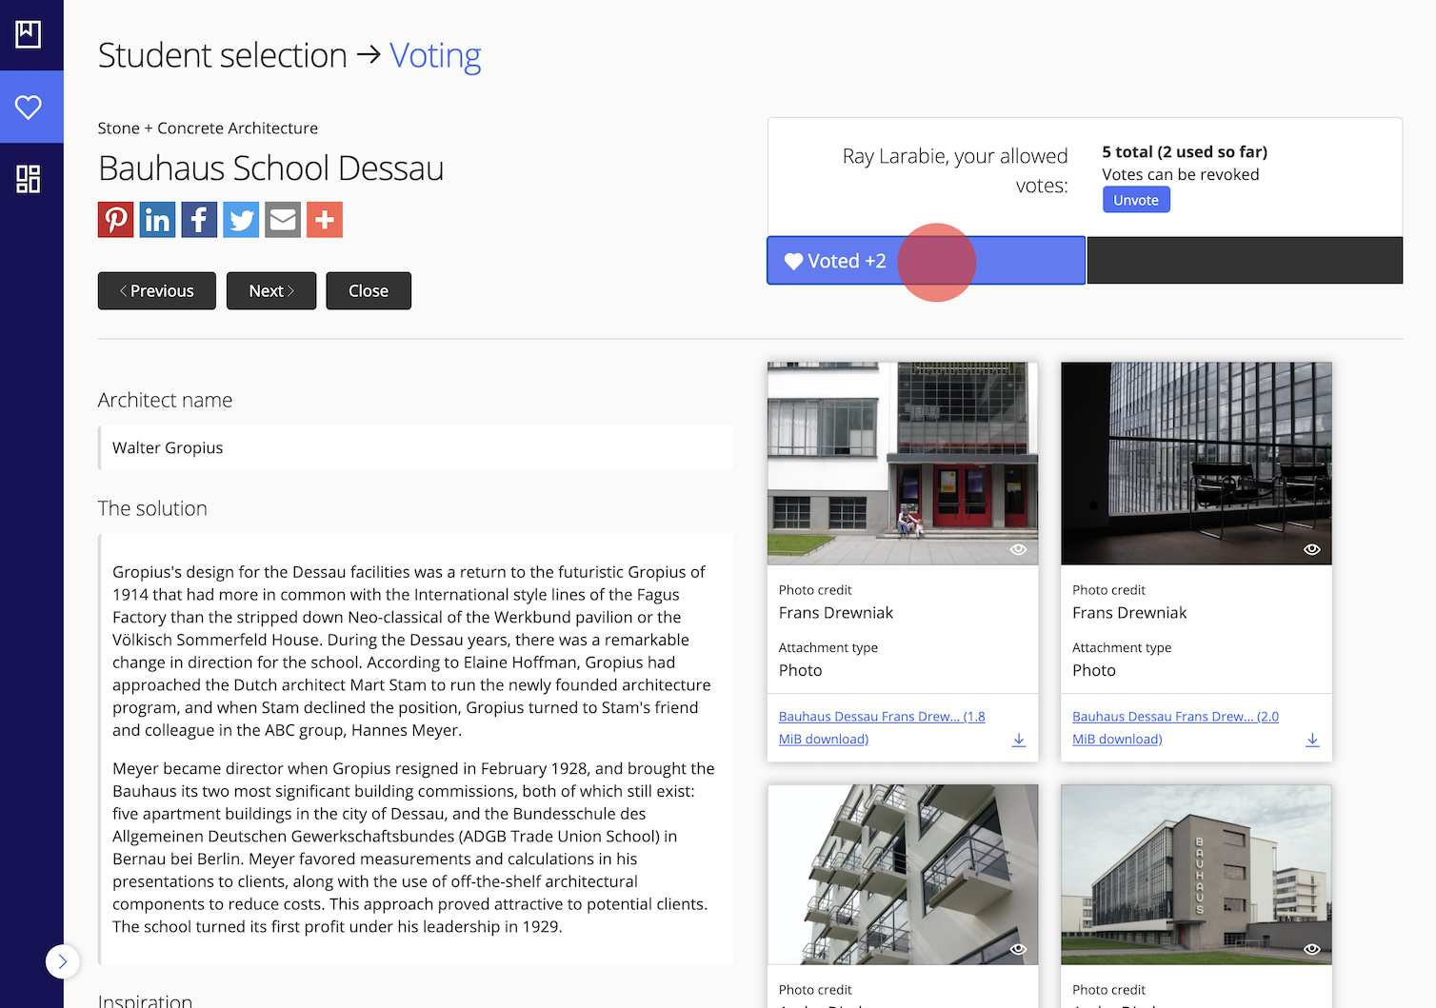Share via LinkedIn icon
Viewport: 1436px width, 1008px height.
click(x=157, y=219)
